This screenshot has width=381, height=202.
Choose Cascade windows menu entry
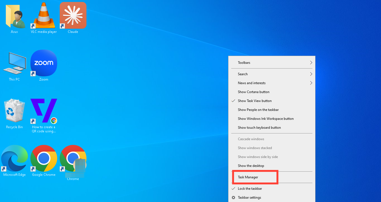pyautogui.click(x=272, y=139)
